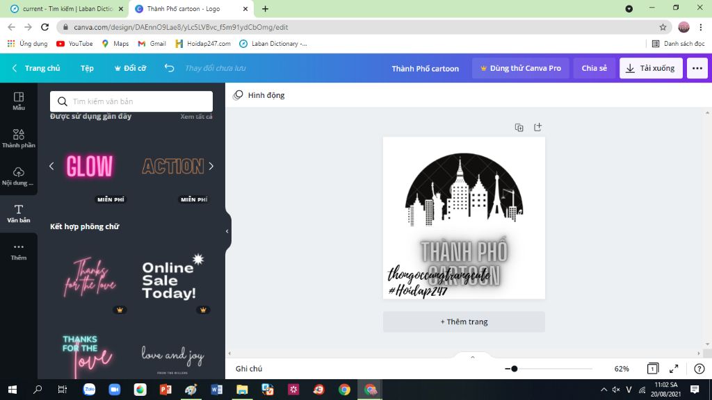This screenshot has height=400, width=712.
Task: Open the Thêm more options panel
Action: click(x=19, y=251)
